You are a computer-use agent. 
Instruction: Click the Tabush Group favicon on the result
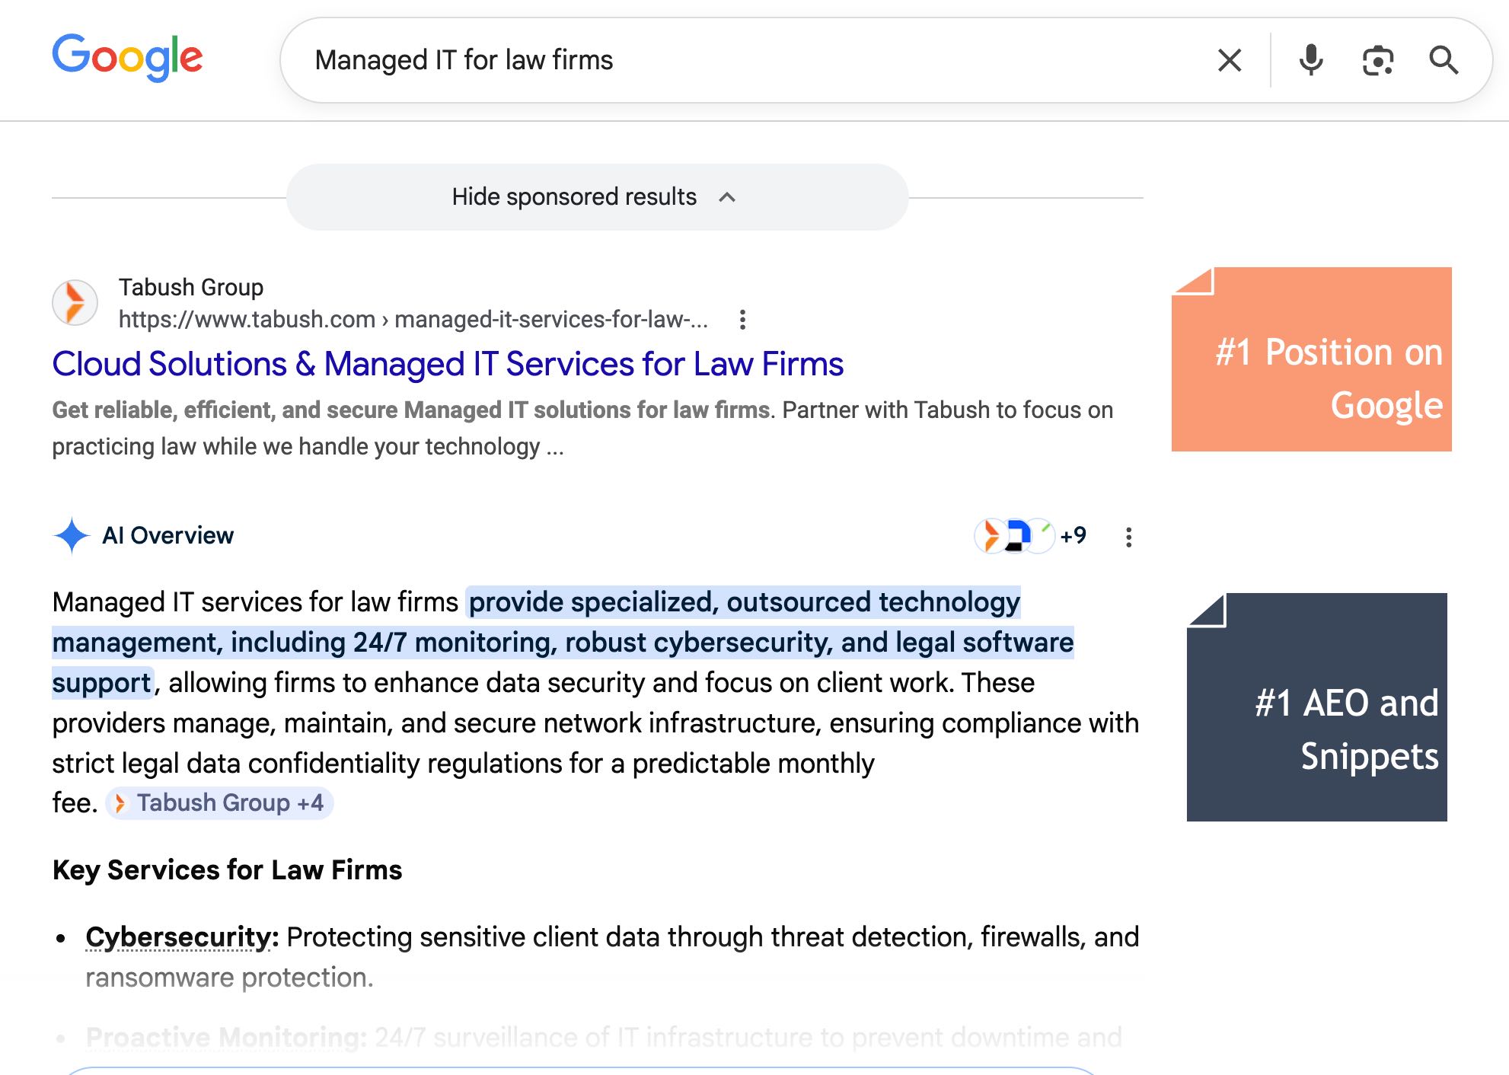pos(75,302)
